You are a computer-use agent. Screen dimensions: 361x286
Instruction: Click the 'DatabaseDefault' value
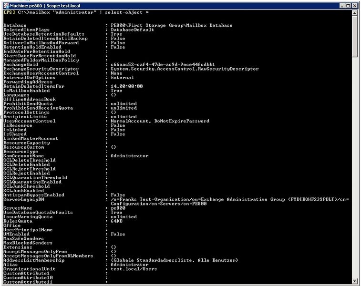pos(133,30)
